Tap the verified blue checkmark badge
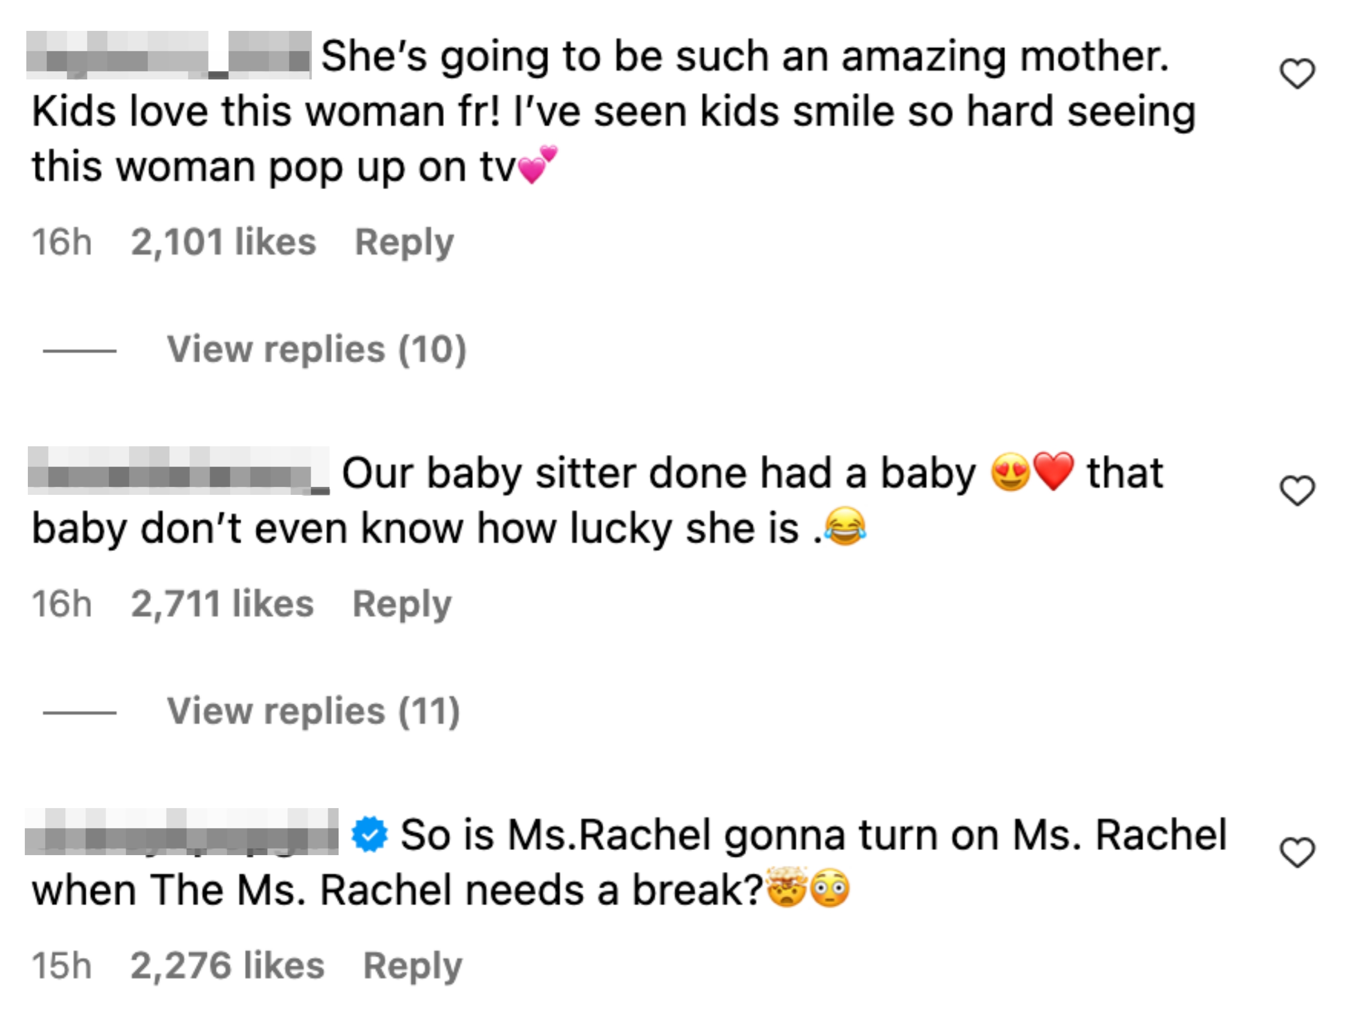Viewport: 1346px width, 1012px height. tap(370, 835)
